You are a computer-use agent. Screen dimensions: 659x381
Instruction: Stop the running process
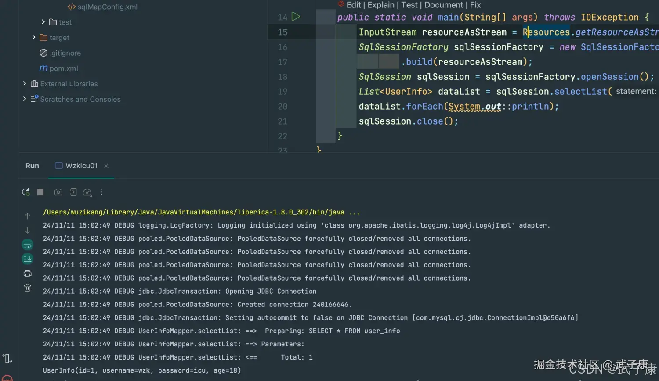click(40, 192)
